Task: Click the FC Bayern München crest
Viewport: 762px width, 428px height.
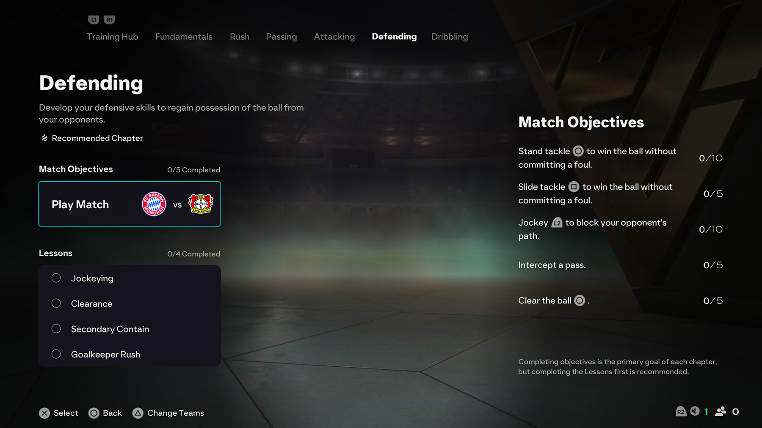Action: coord(154,204)
